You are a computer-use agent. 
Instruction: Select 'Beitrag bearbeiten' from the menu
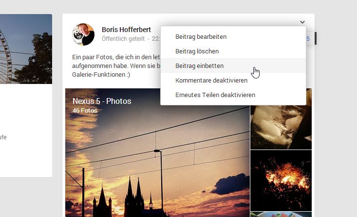(201, 36)
